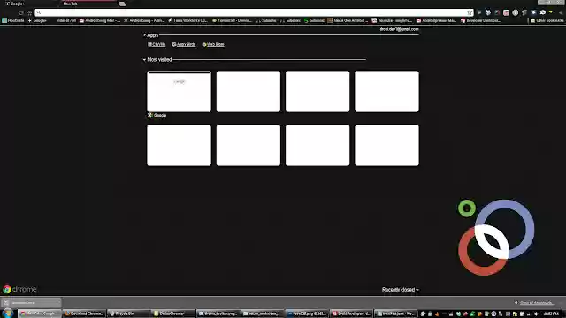Open the Google+ bookmark in bookmarks bar

(x=37, y=20)
